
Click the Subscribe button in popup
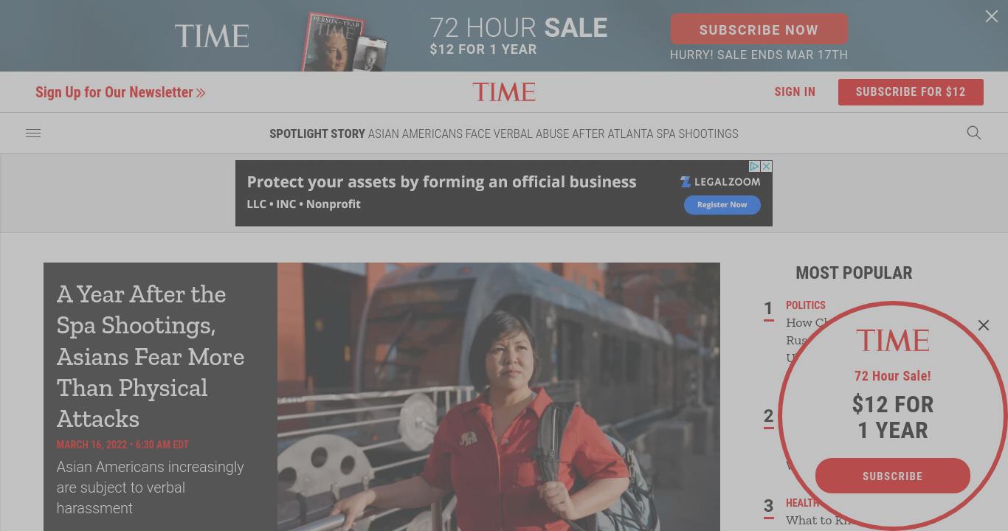893,476
